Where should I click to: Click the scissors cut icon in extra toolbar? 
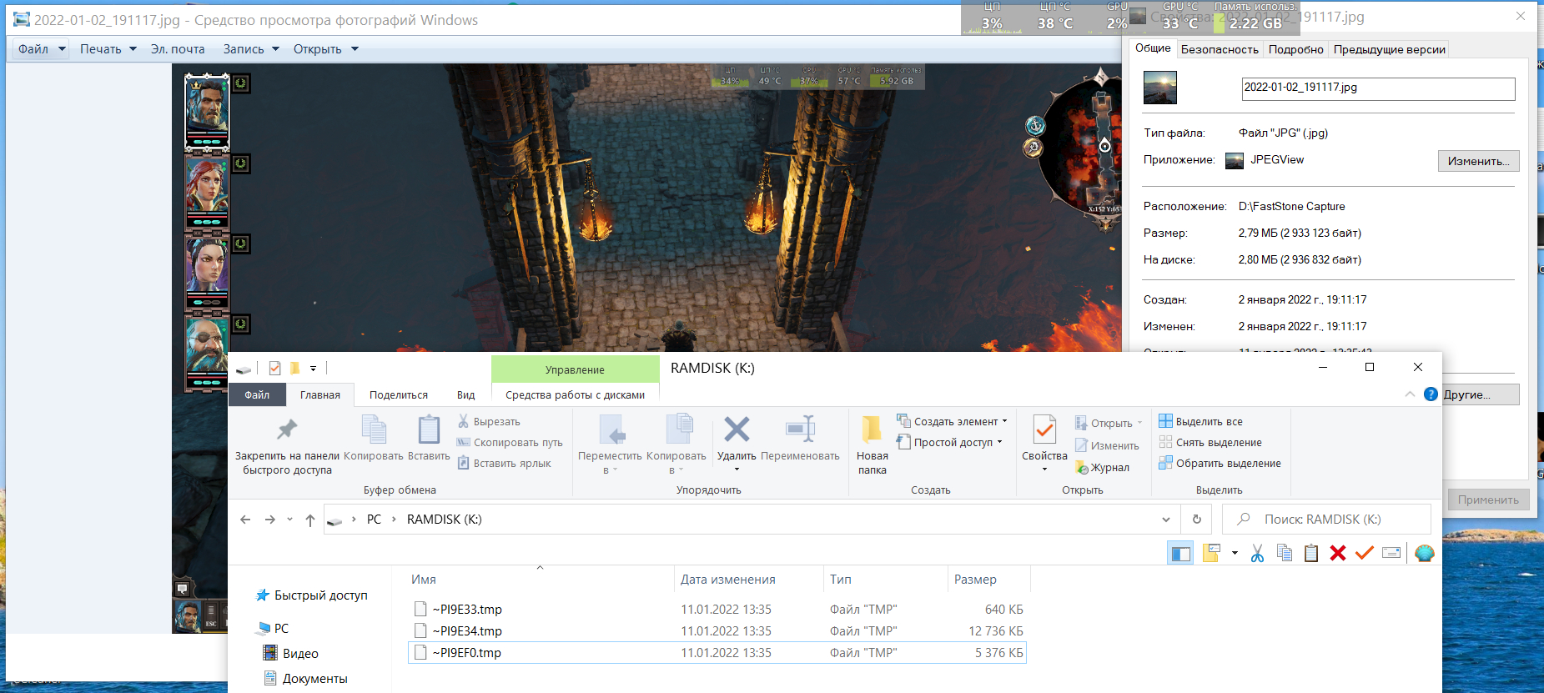(1257, 553)
